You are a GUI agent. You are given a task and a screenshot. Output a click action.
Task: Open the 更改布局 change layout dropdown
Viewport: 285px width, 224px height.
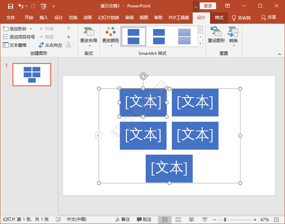point(89,37)
